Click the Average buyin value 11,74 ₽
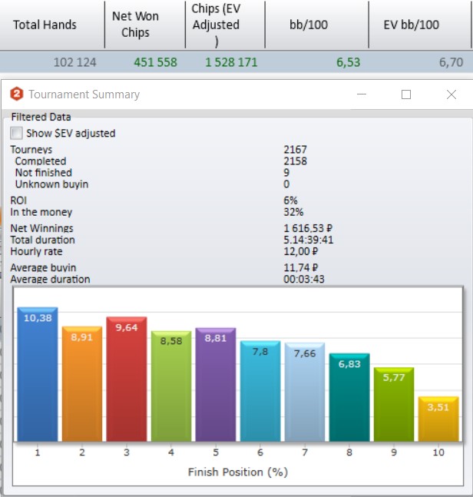This screenshot has height=497, width=473. click(301, 267)
